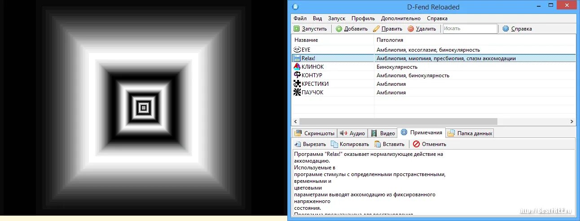Click the Добавить toolbar button

click(x=352, y=29)
